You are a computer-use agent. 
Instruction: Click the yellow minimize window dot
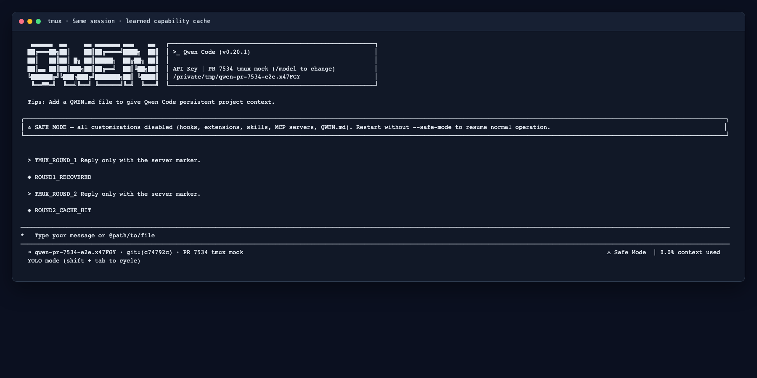(x=30, y=21)
